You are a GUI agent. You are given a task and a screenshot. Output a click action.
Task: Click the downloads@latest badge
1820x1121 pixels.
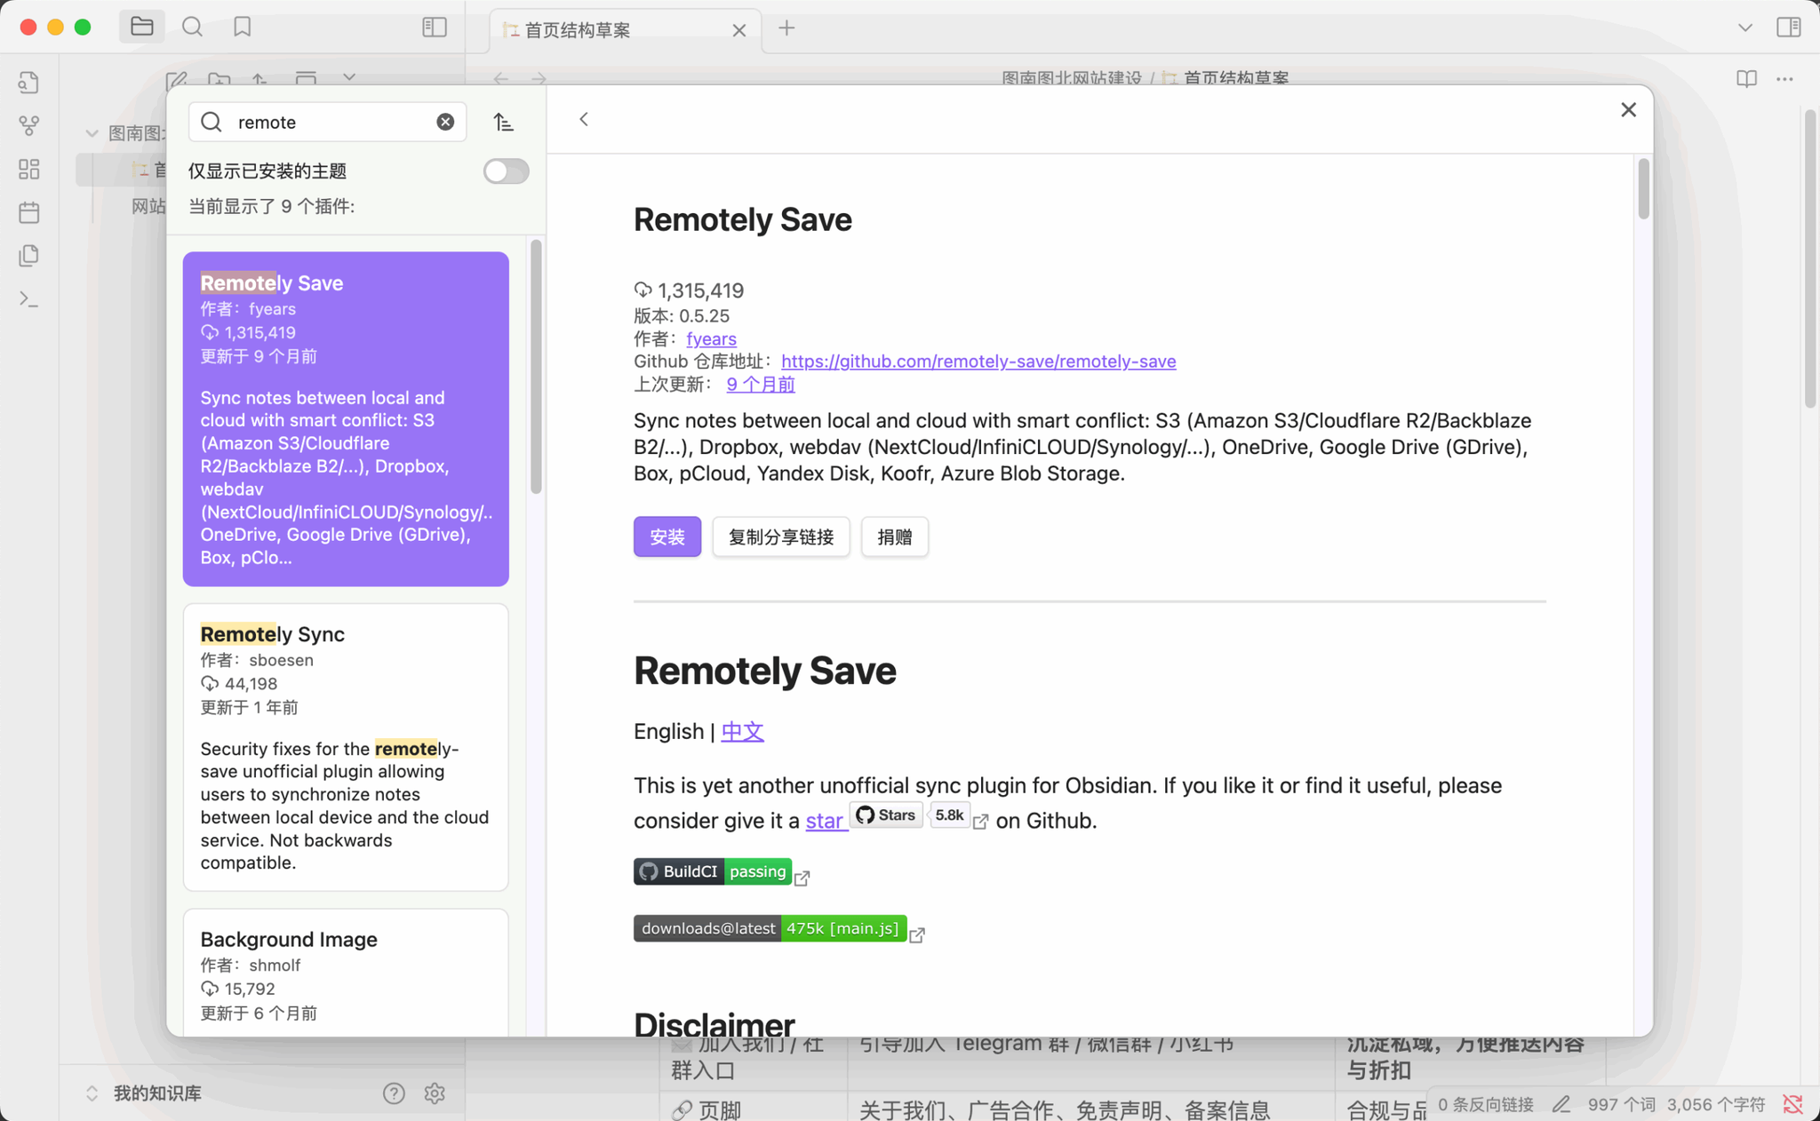coord(770,928)
